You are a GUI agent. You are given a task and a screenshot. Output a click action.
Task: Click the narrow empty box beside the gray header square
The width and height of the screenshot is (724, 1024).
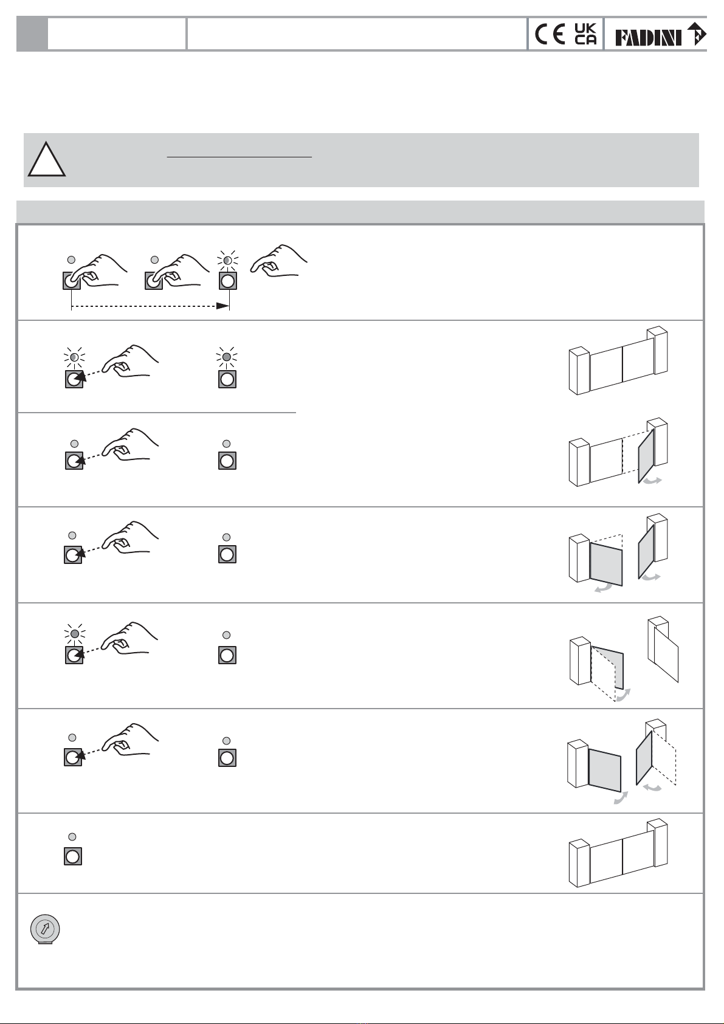pyautogui.click(x=116, y=34)
